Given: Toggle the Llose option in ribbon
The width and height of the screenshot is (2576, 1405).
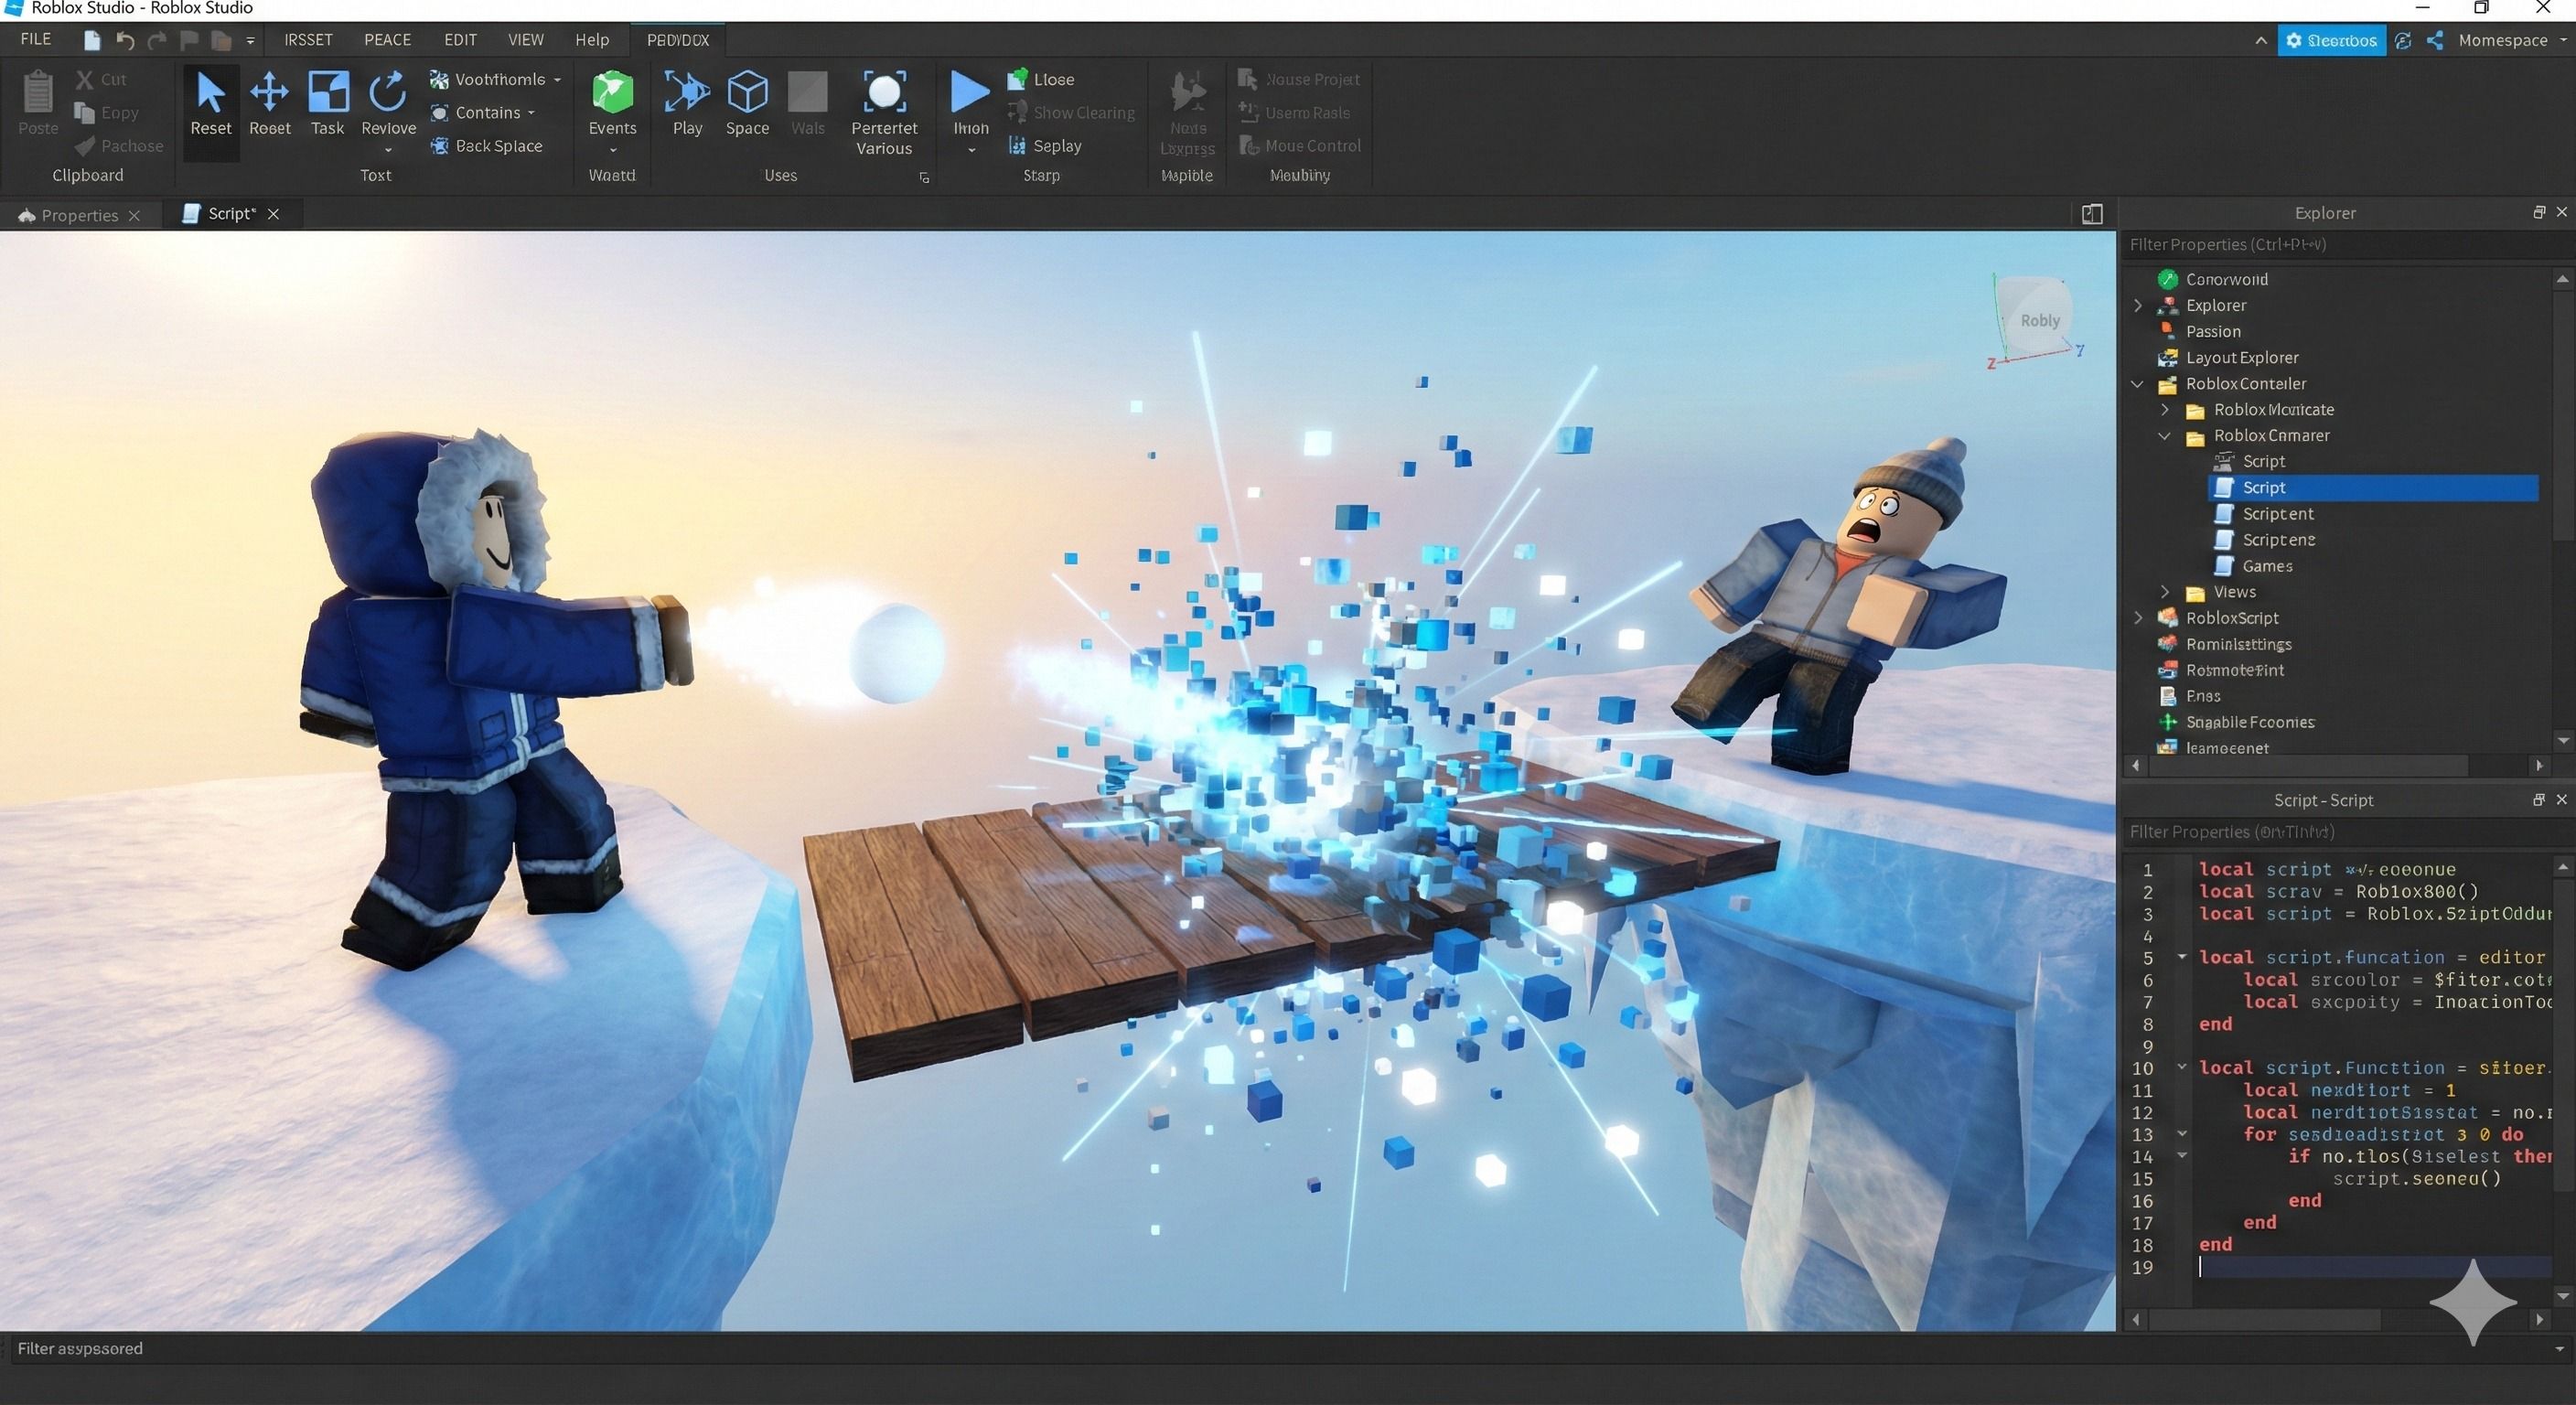Looking at the screenshot, I should 1041,79.
